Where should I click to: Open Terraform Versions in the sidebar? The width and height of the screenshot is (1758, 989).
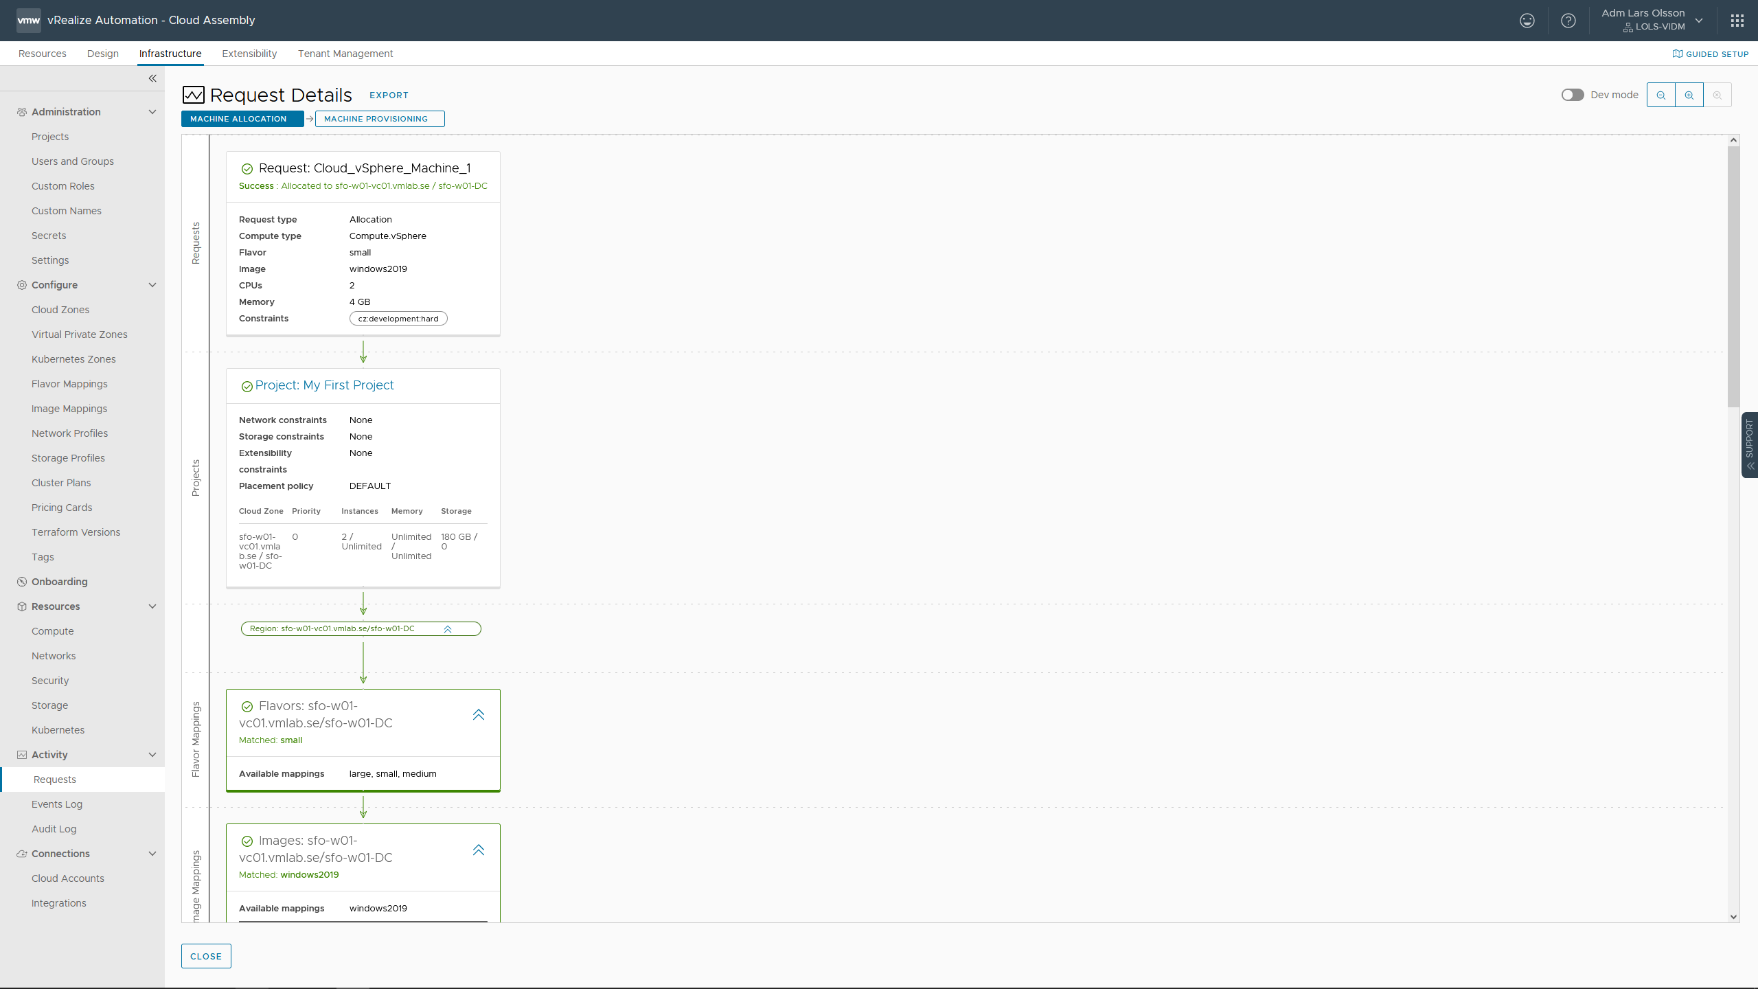76,532
